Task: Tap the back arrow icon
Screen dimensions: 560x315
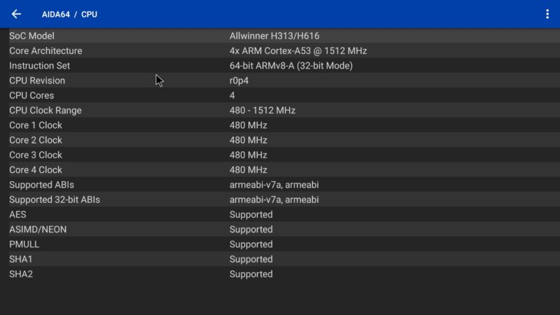Action: [x=16, y=14]
